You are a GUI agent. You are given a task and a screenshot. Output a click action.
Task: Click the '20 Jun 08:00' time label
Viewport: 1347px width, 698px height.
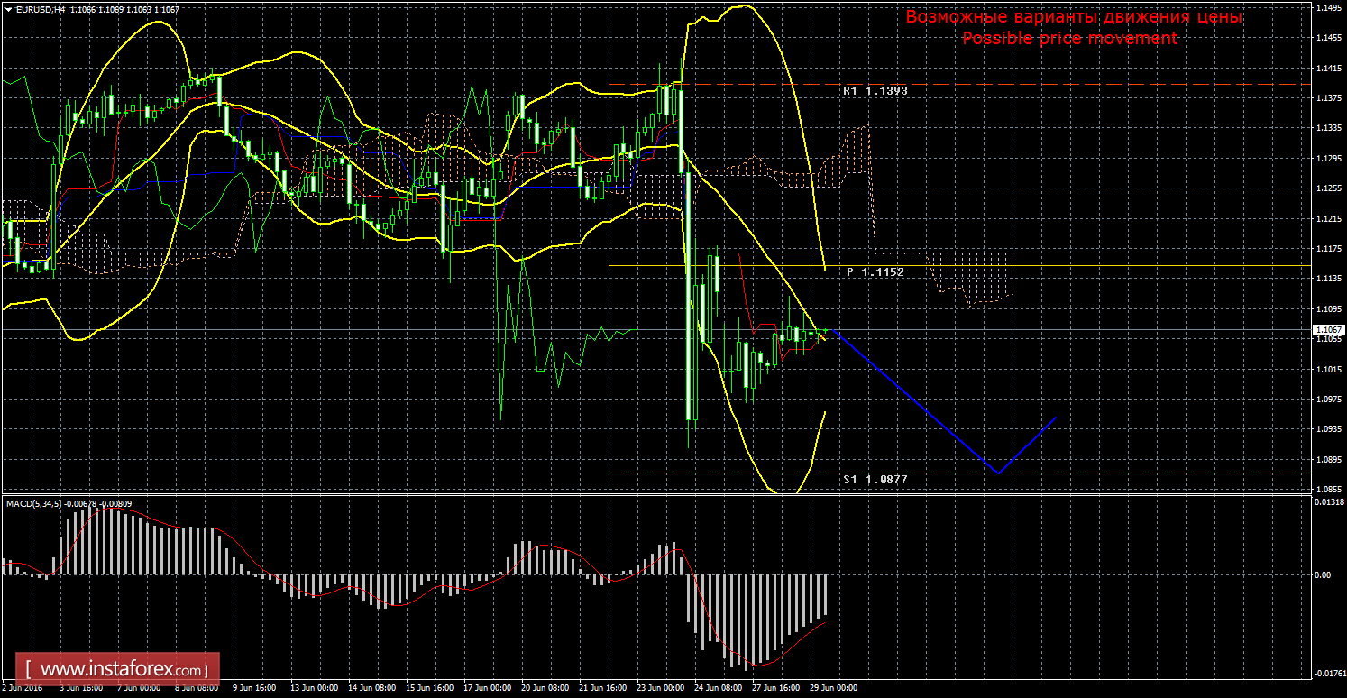pos(545,687)
